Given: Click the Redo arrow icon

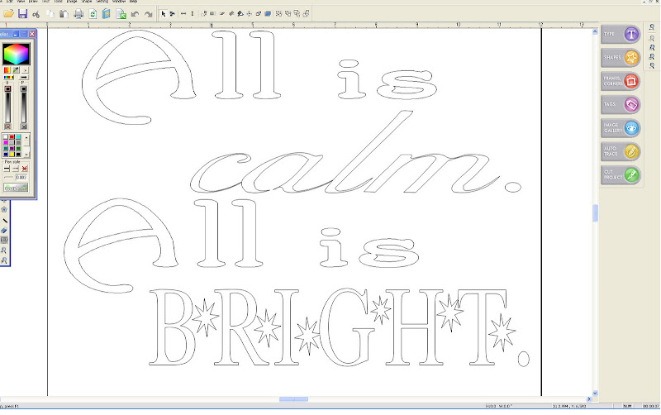Looking at the screenshot, I should pos(148,14).
